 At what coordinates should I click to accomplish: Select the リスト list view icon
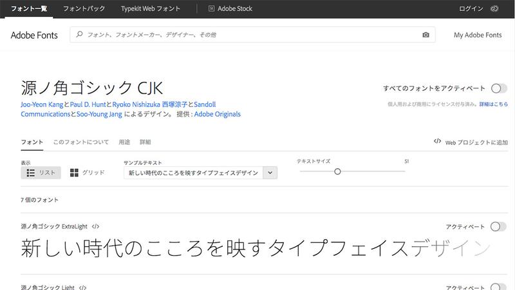[x=31, y=173]
